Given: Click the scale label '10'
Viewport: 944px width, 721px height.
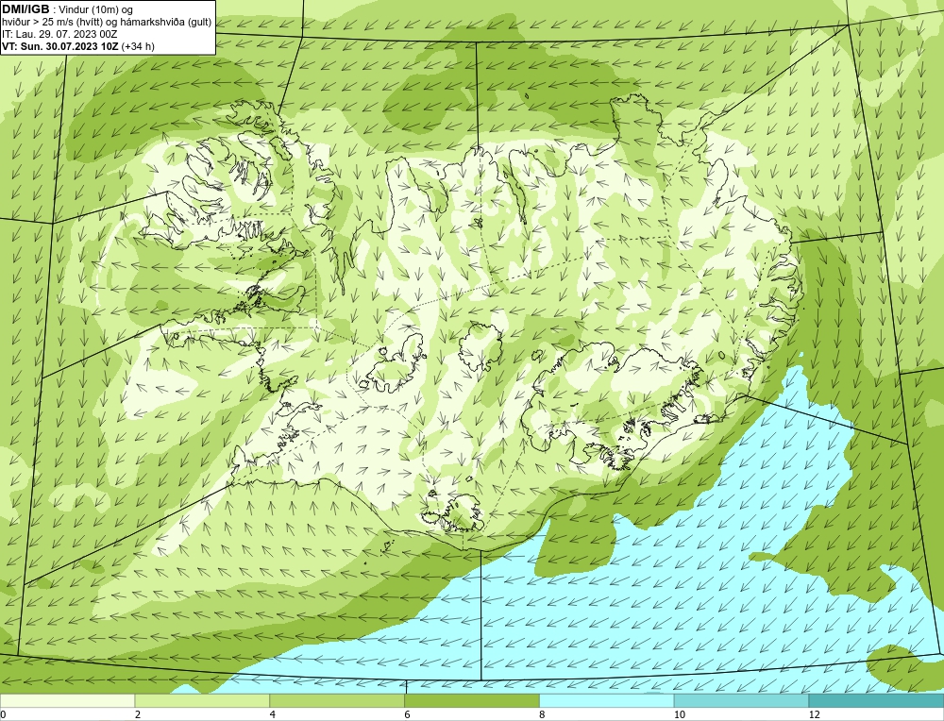Looking at the screenshot, I should [680, 714].
